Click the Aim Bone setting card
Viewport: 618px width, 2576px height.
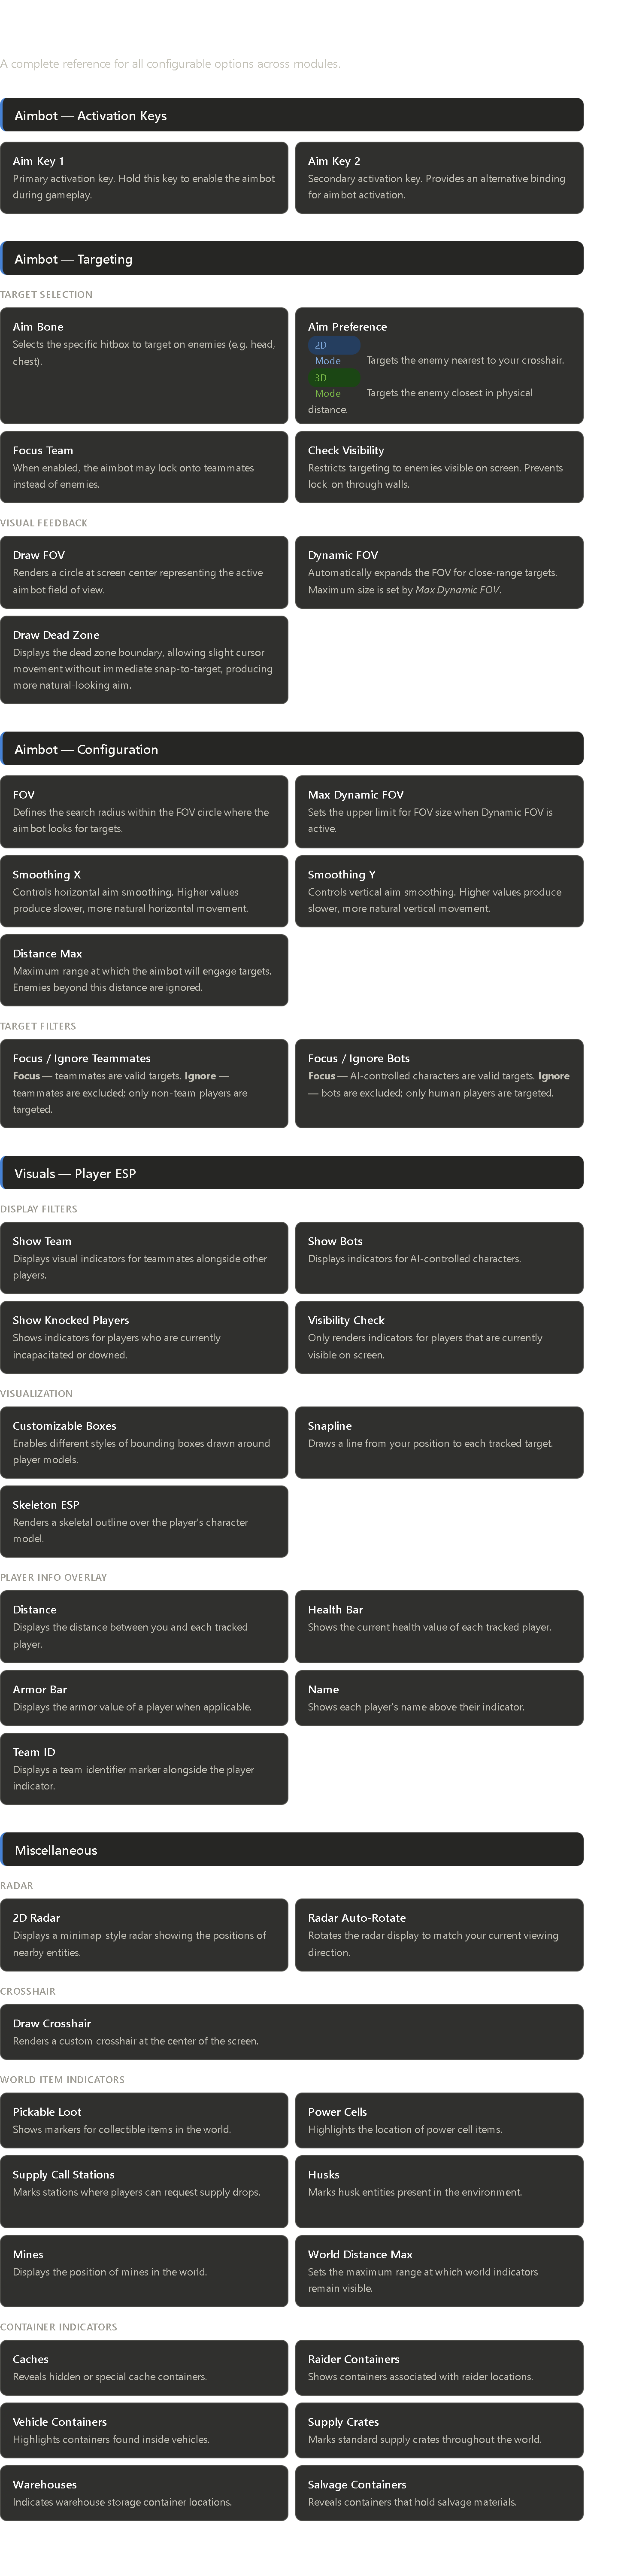144,366
